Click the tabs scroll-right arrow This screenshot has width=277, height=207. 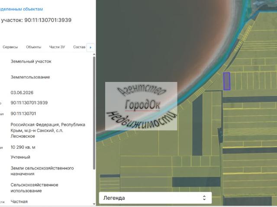click(x=90, y=47)
